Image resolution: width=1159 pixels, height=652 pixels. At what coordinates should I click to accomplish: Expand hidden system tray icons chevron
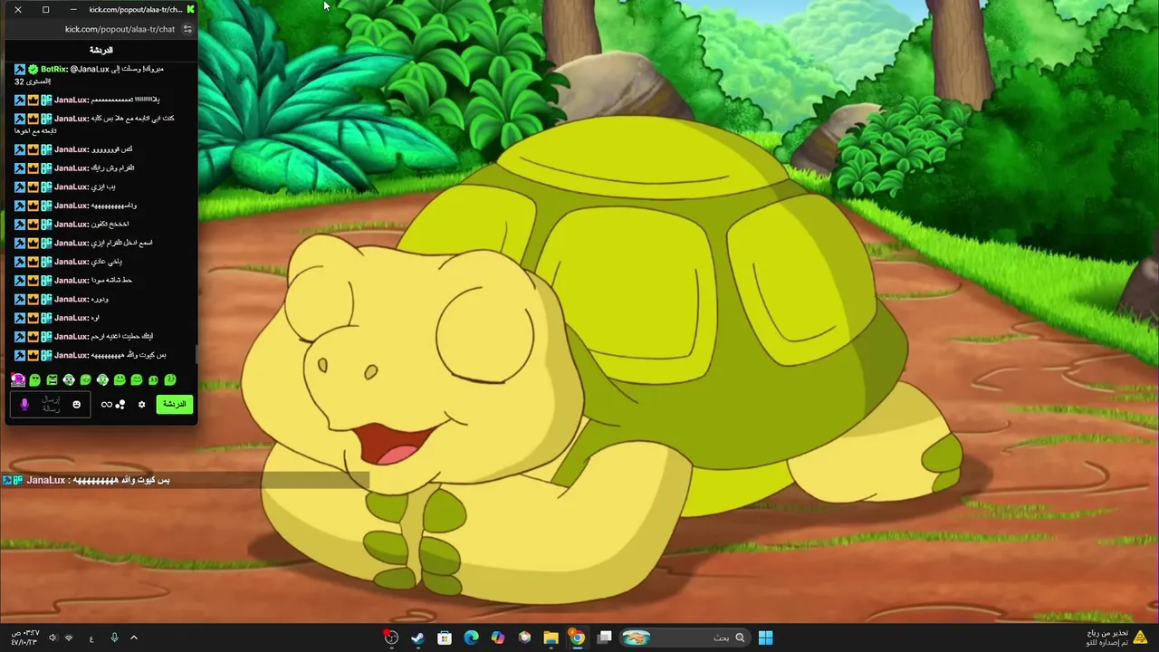(134, 638)
